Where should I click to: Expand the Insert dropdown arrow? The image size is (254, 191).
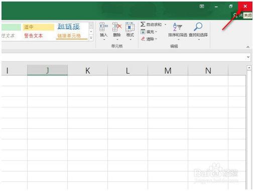click(104, 40)
